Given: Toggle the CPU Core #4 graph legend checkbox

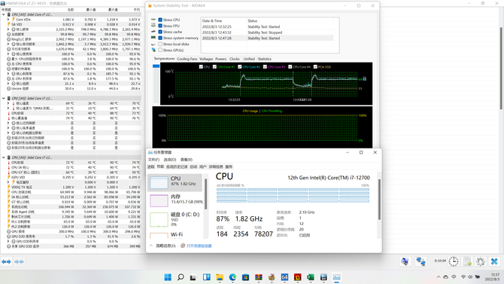Looking at the screenshot, I should (290, 67).
